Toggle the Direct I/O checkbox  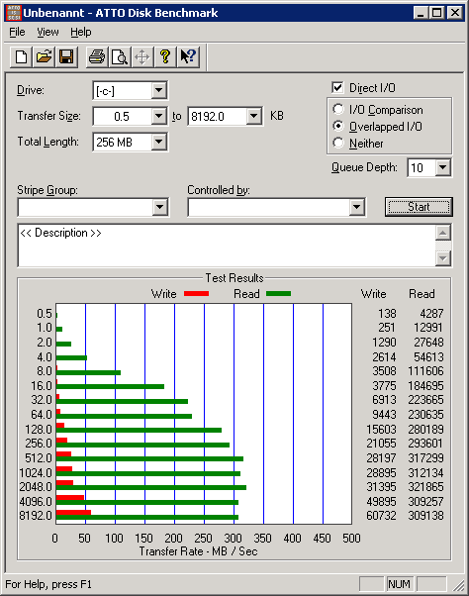tap(337, 88)
